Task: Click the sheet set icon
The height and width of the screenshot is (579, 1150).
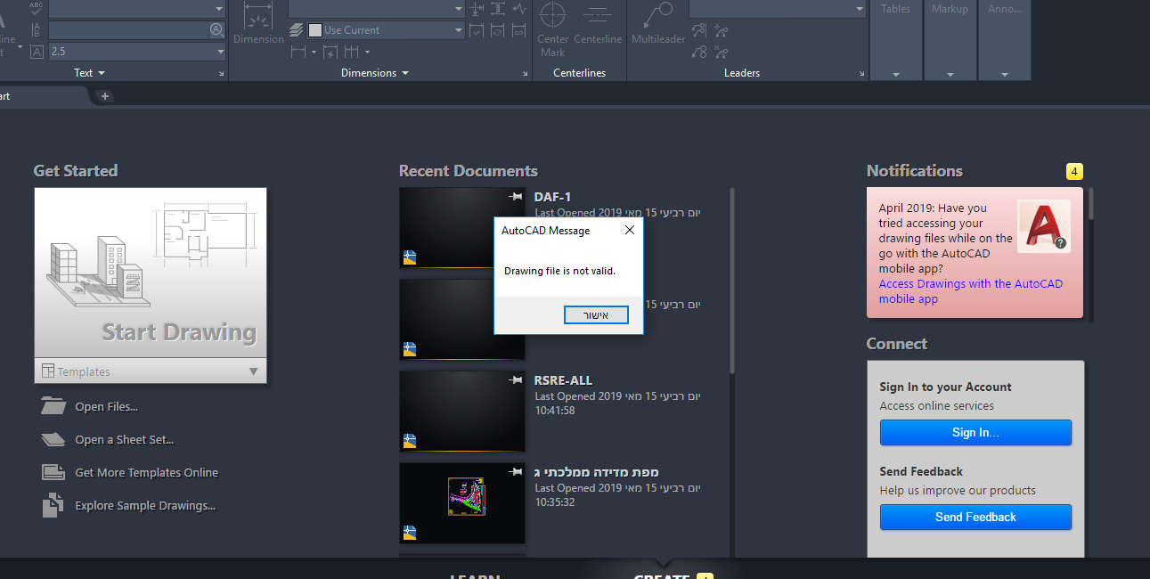Action: (x=53, y=439)
